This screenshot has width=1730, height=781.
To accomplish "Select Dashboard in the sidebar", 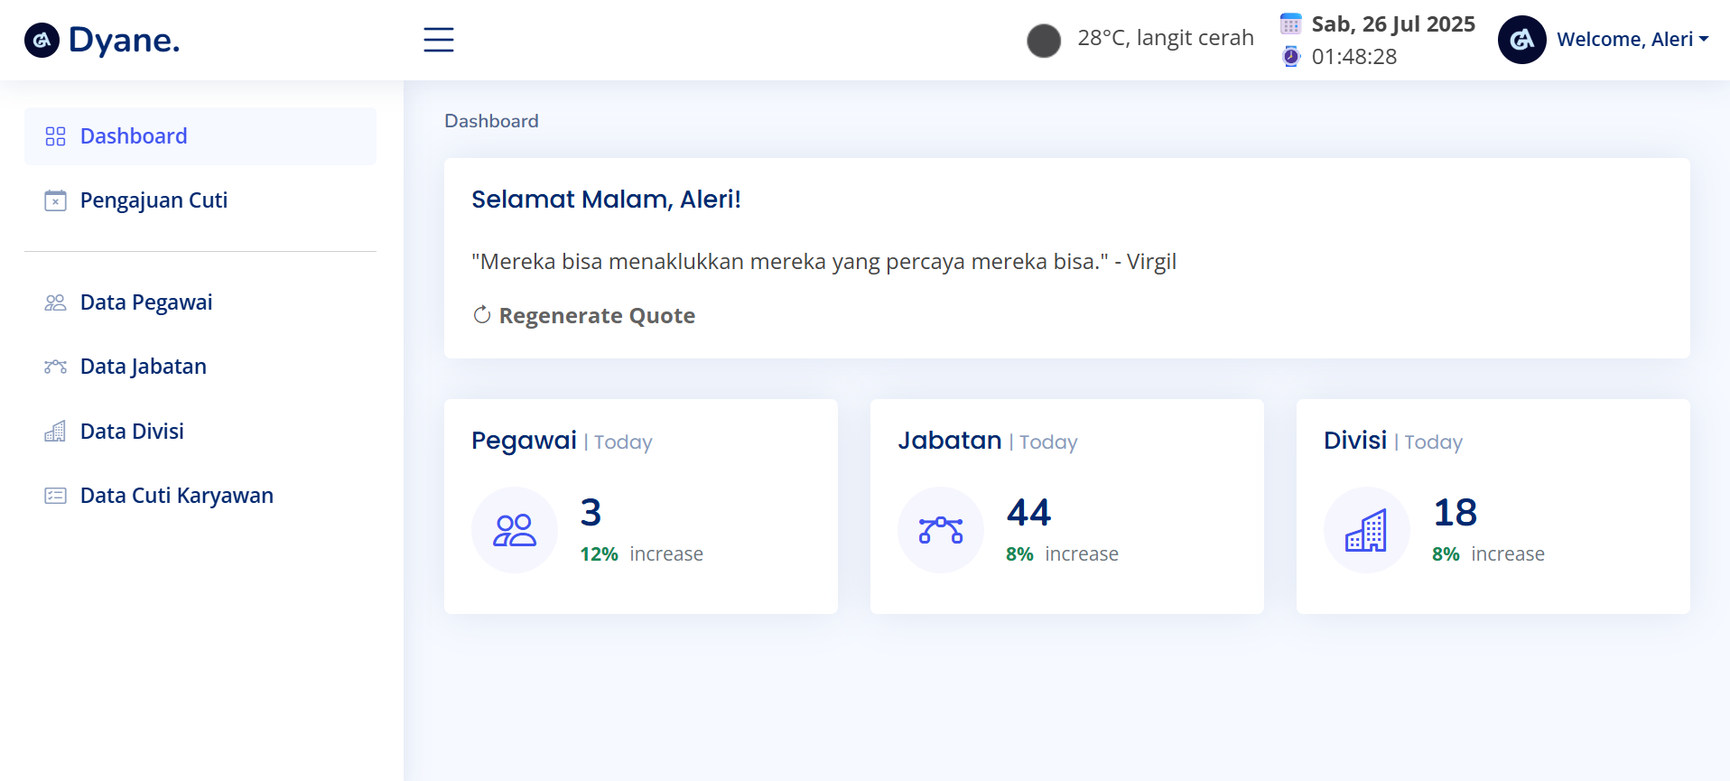I will coord(134,136).
